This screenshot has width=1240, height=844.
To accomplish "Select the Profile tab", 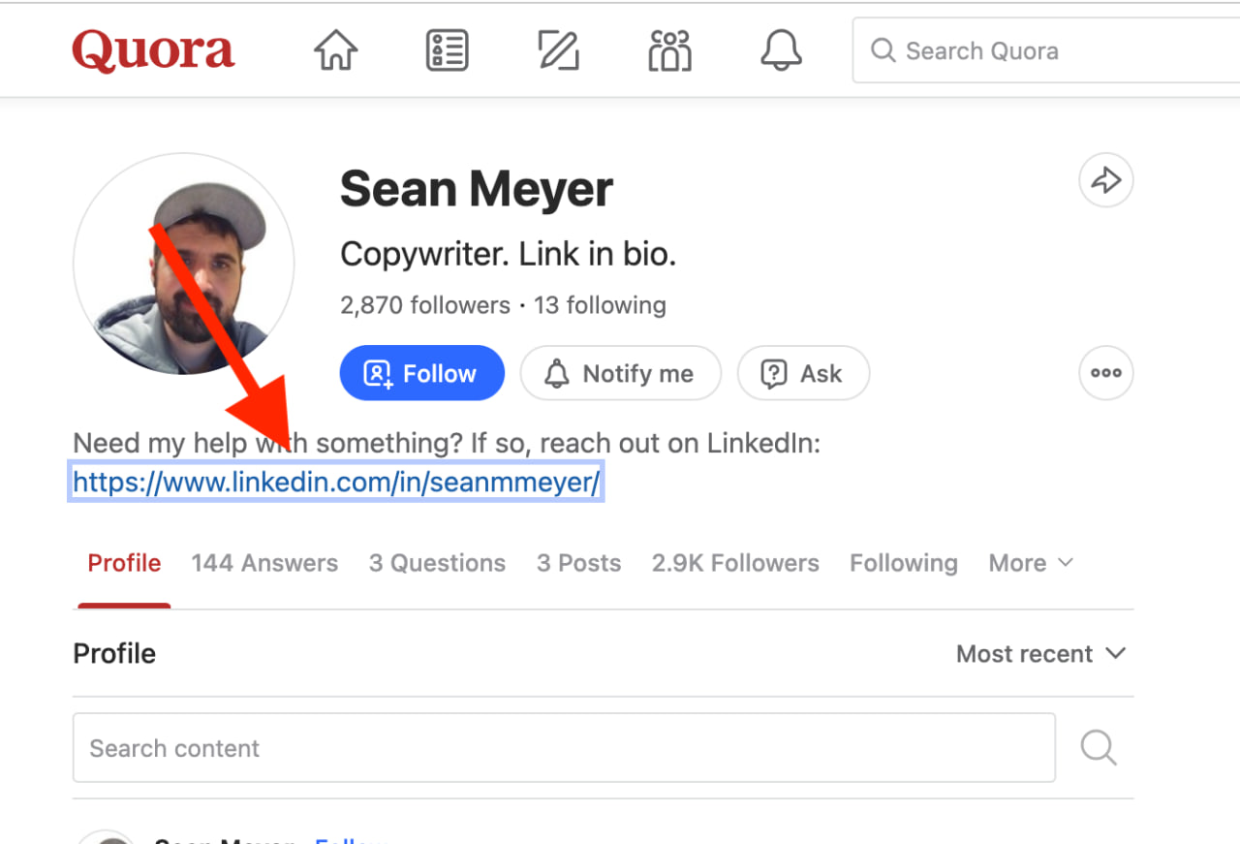I will click(x=124, y=563).
